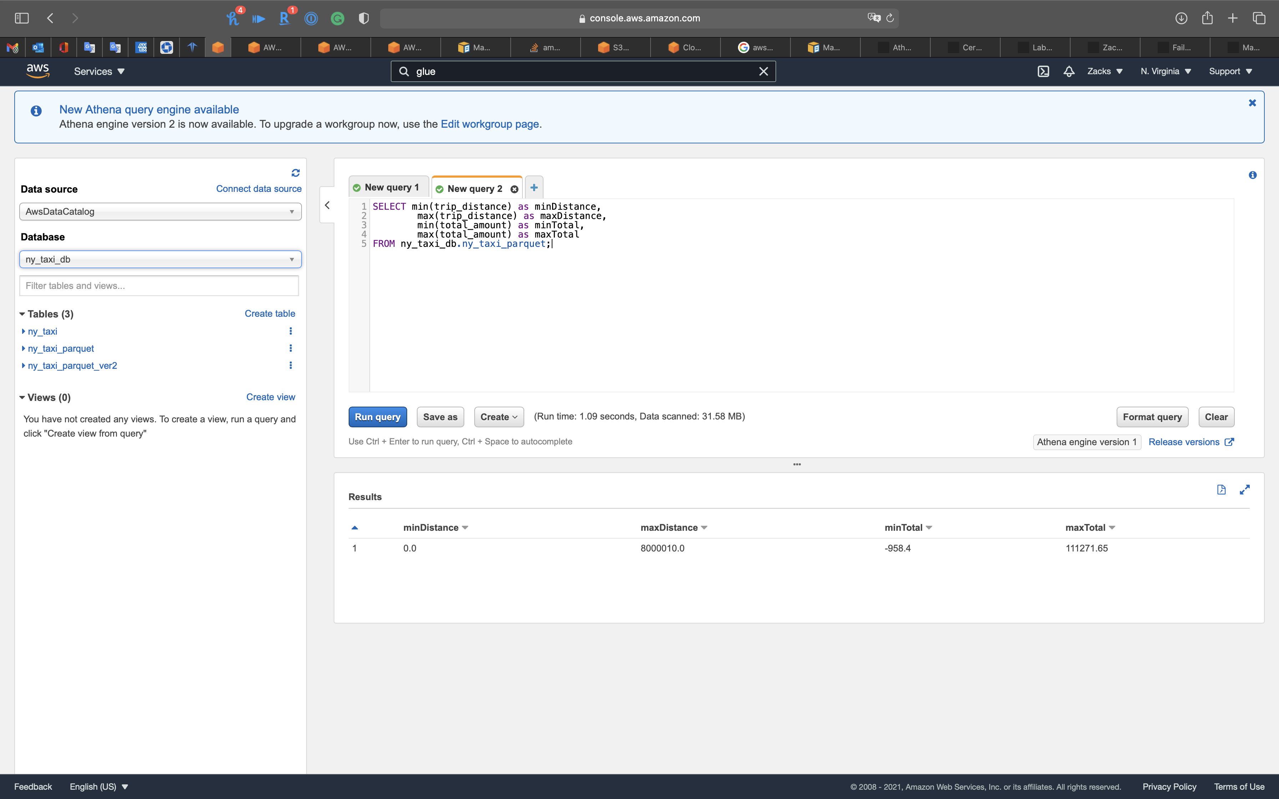The image size is (1279, 799).
Task: Open the Data source AwsDataCatalog dropdown
Action: 160,212
